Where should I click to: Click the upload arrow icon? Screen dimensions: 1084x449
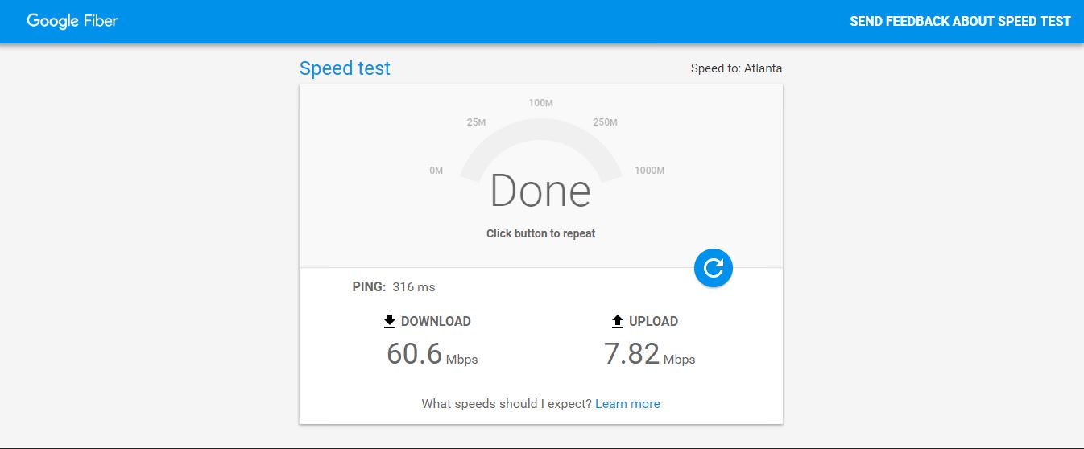click(618, 321)
